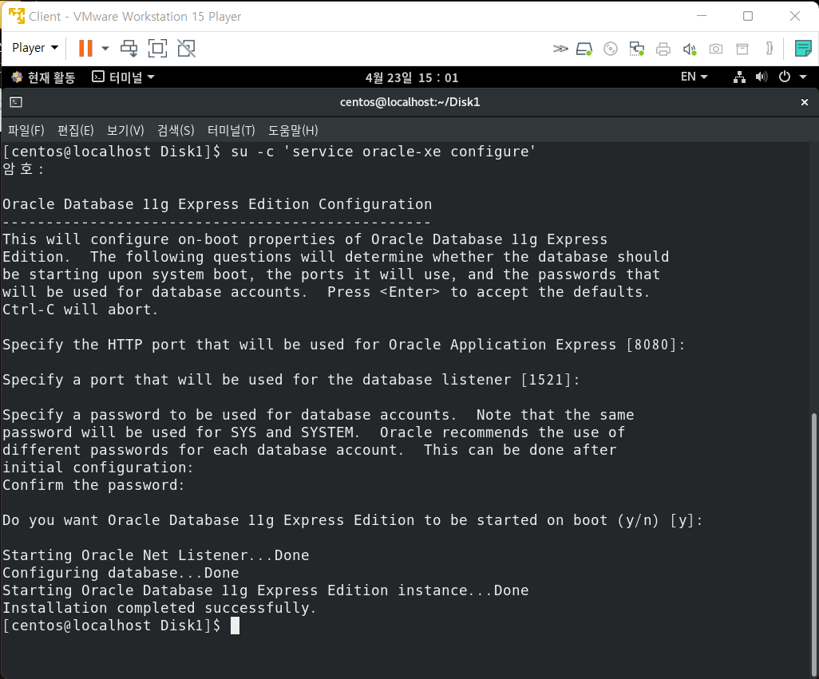
Task: Open the GNOME Activities overview
Action: pos(44,77)
